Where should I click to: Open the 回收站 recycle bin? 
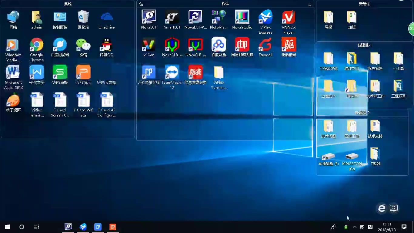pyautogui.click(x=83, y=19)
